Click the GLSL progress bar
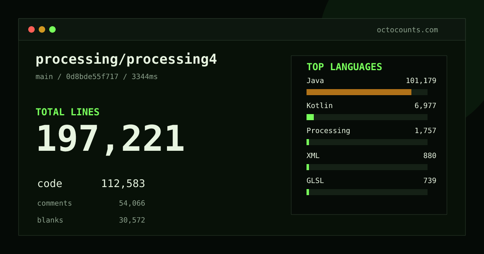This screenshot has width=484, height=254. pos(367,192)
